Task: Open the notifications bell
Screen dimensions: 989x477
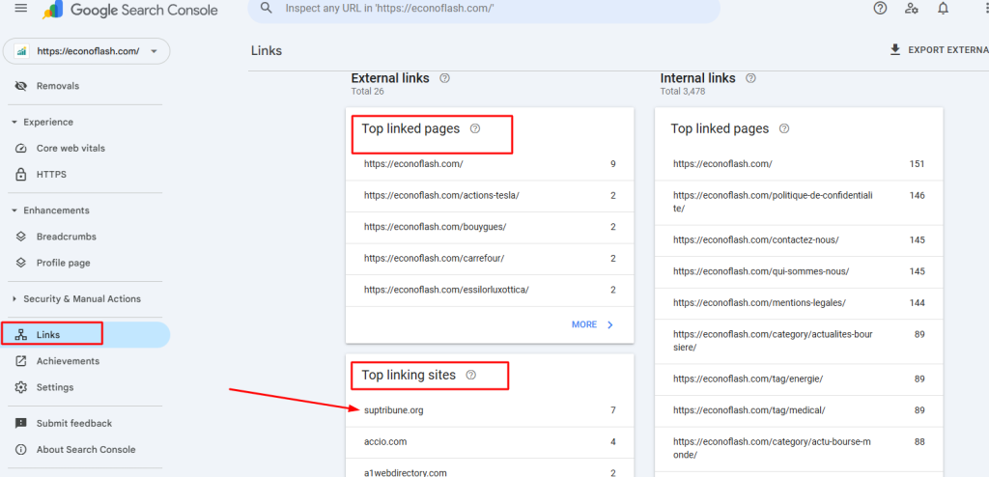Action: click(943, 8)
